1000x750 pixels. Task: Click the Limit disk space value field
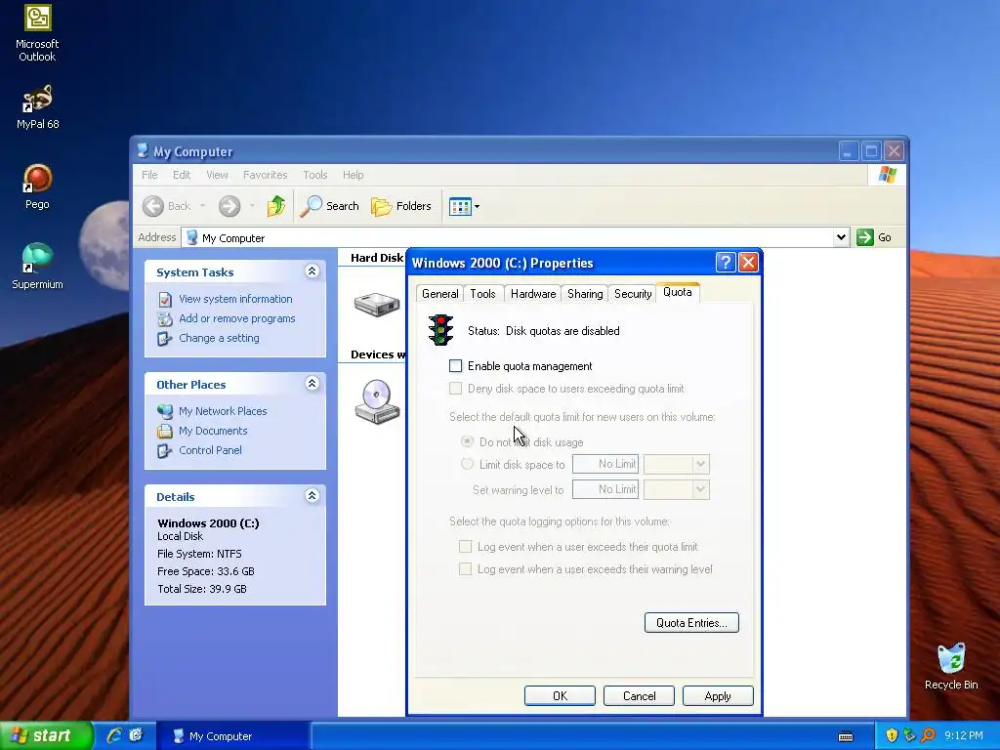tap(605, 464)
